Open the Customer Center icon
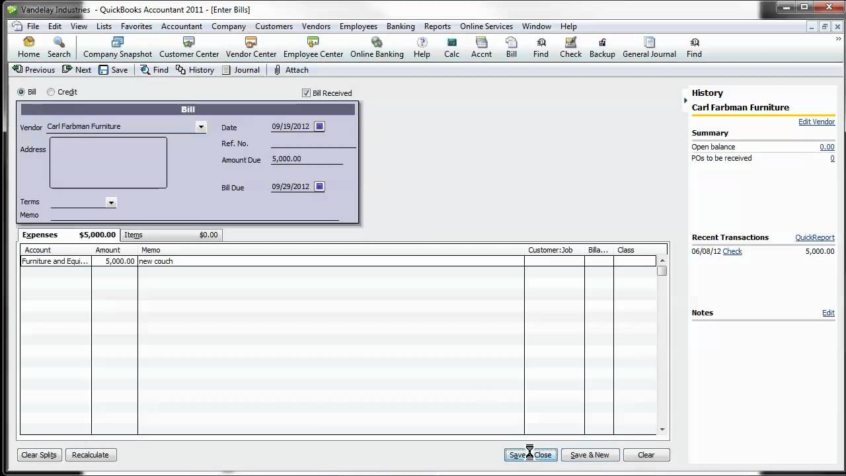The height and width of the screenshot is (476, 846). (x=189, y=48)
